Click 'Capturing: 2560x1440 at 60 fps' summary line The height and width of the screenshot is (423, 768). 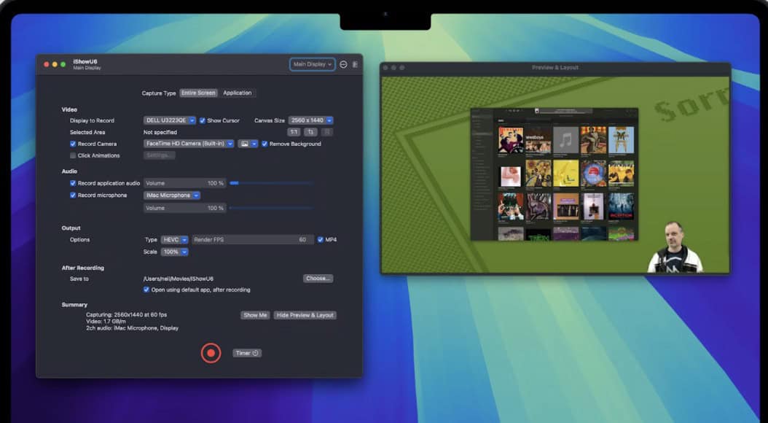point(126,314)
